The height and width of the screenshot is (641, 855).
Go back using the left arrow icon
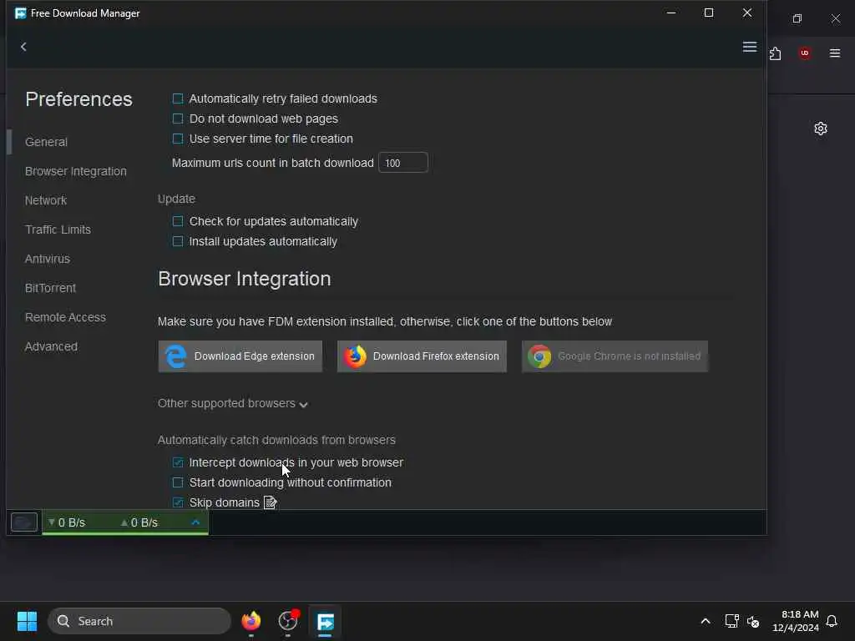[x=23, y=47]
